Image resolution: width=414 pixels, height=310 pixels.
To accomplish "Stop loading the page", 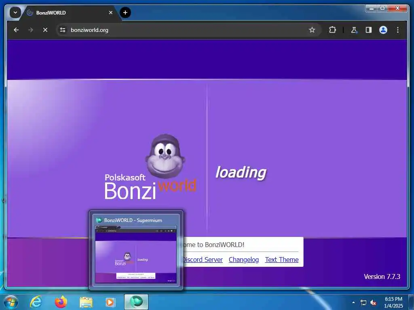I will pyautogui.click(x=45, y=30).
